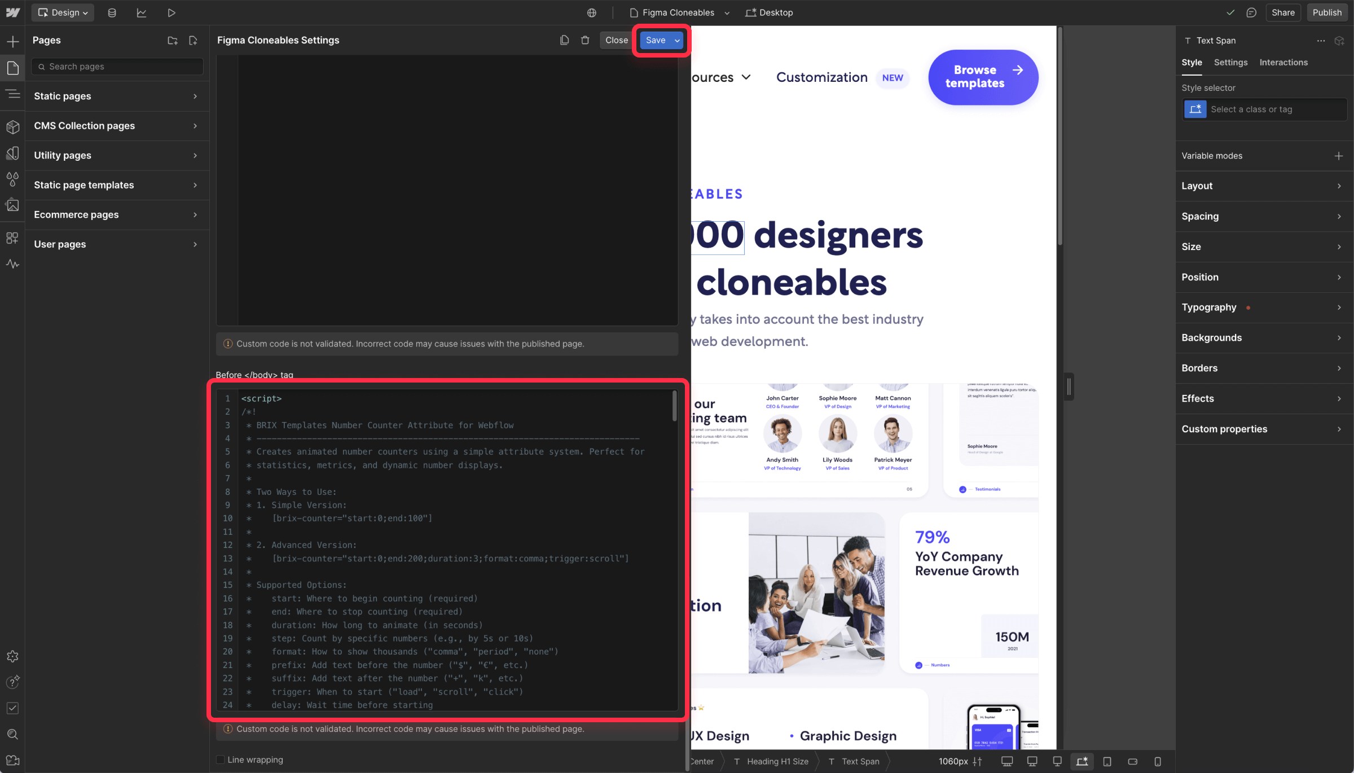The image size is (1354, 773).
Task: Open the Components cube icon in left sidebar
Action: (12, 126)
